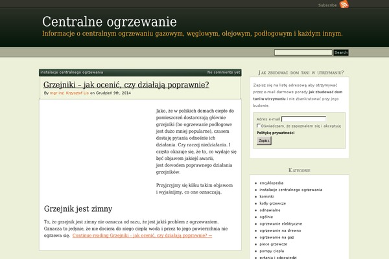The width and height of the screenshot is (389, 259).
Task: Focus the search text field
Action: 303,52
